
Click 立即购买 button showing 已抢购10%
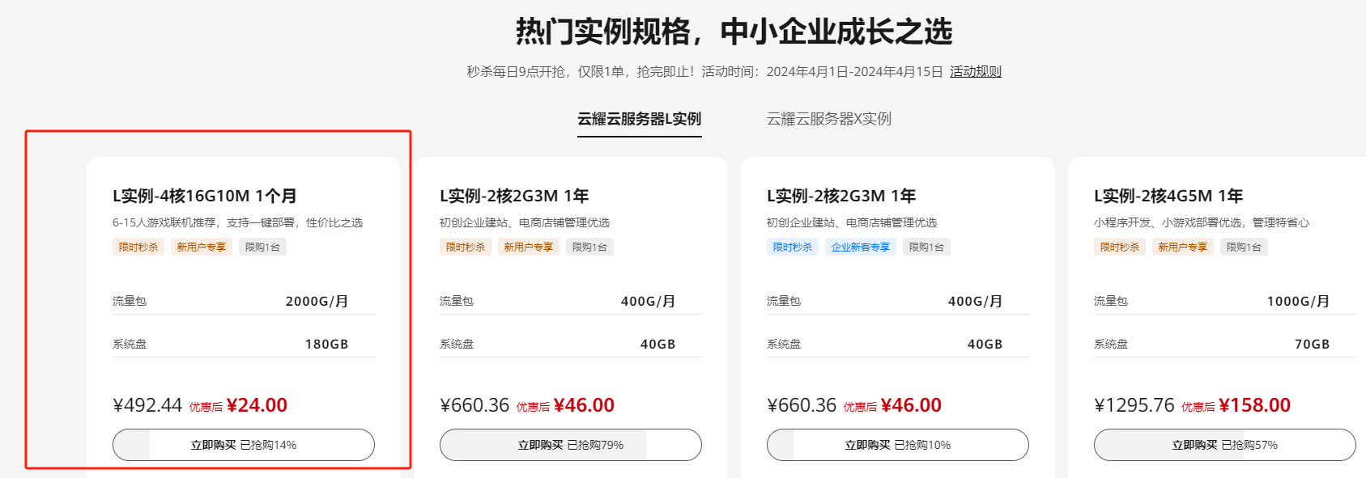[897, 445]
